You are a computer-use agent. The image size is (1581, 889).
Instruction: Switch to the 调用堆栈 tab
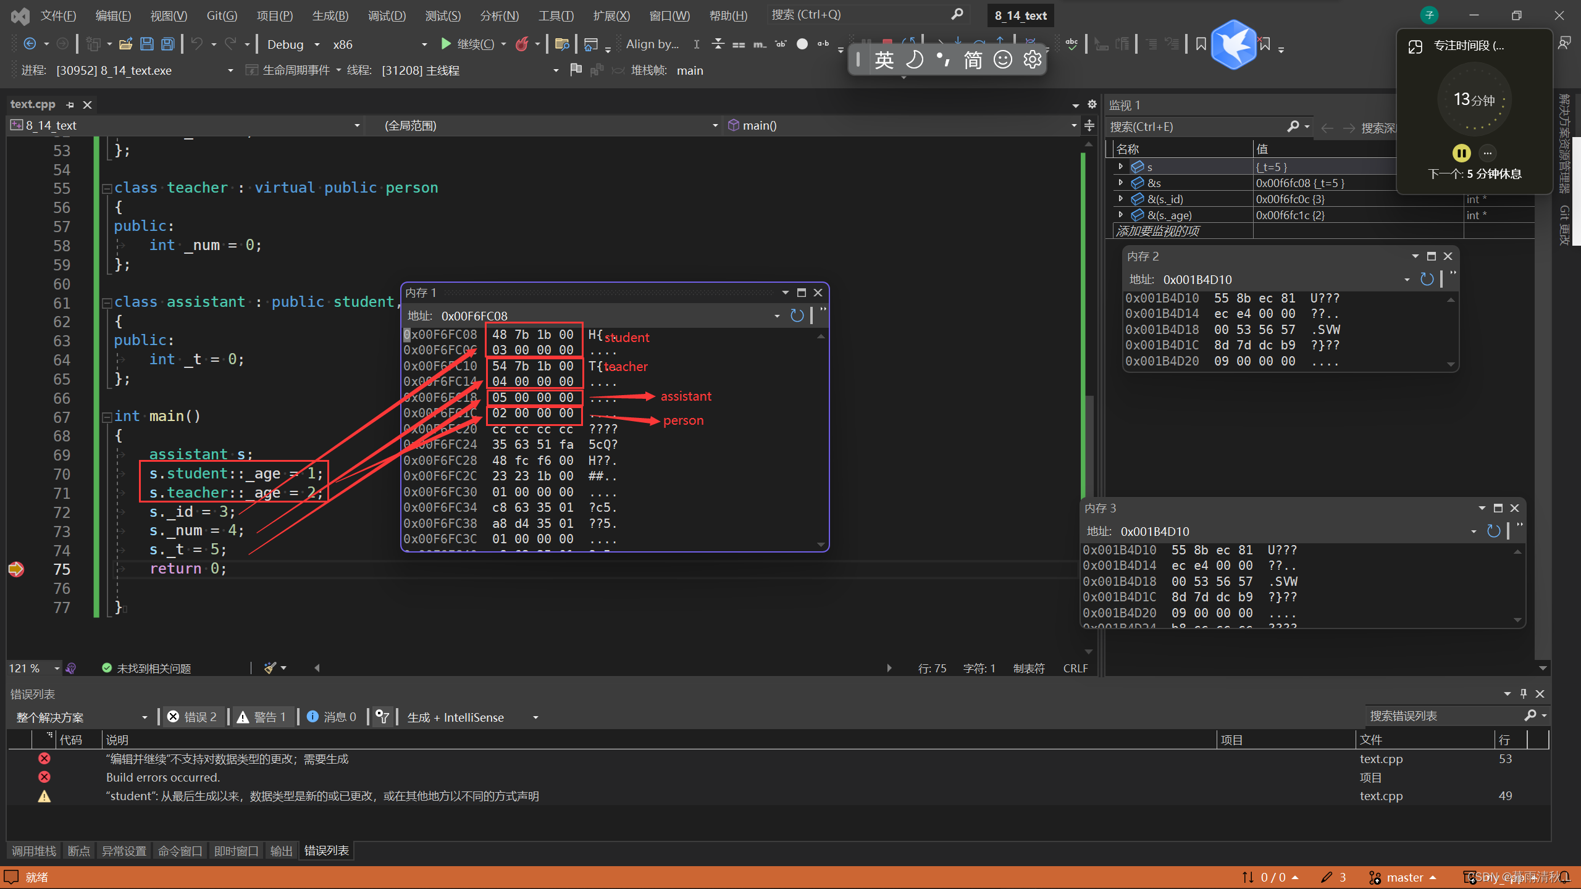(34, 851)
